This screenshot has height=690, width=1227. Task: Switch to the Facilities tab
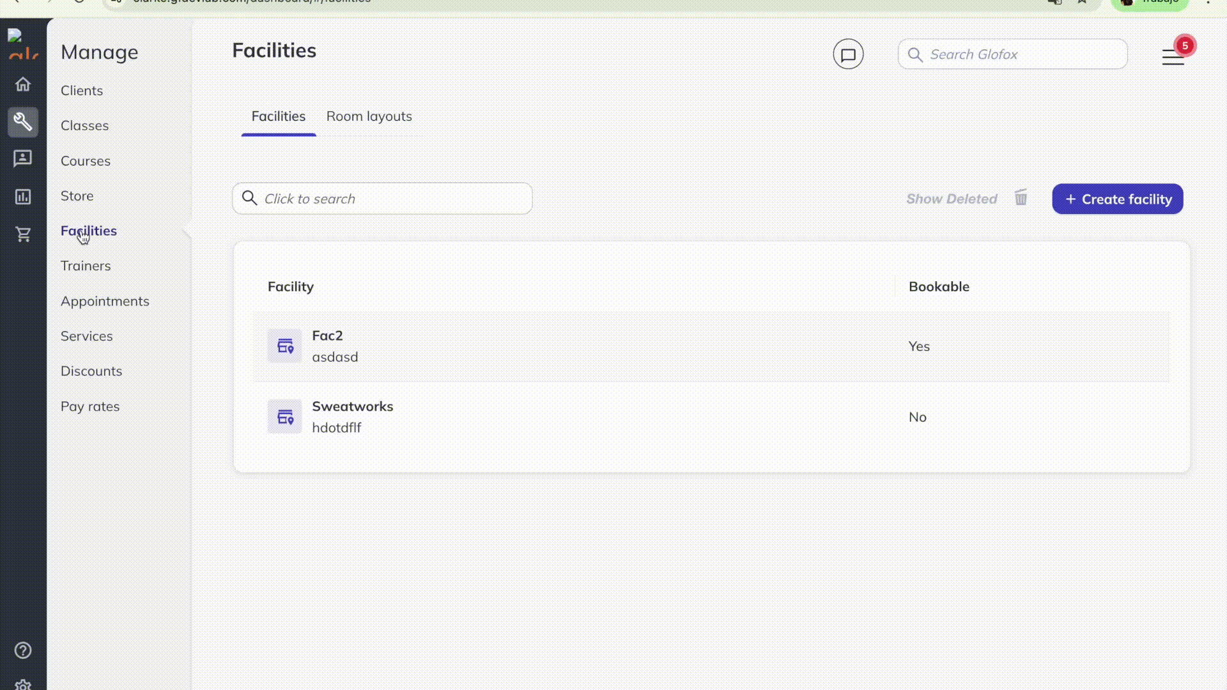point(278,116)
